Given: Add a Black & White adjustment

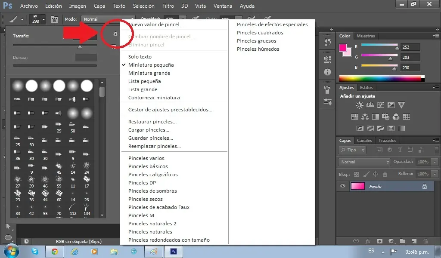Looking at the screenshot, I should pos(376,117).
